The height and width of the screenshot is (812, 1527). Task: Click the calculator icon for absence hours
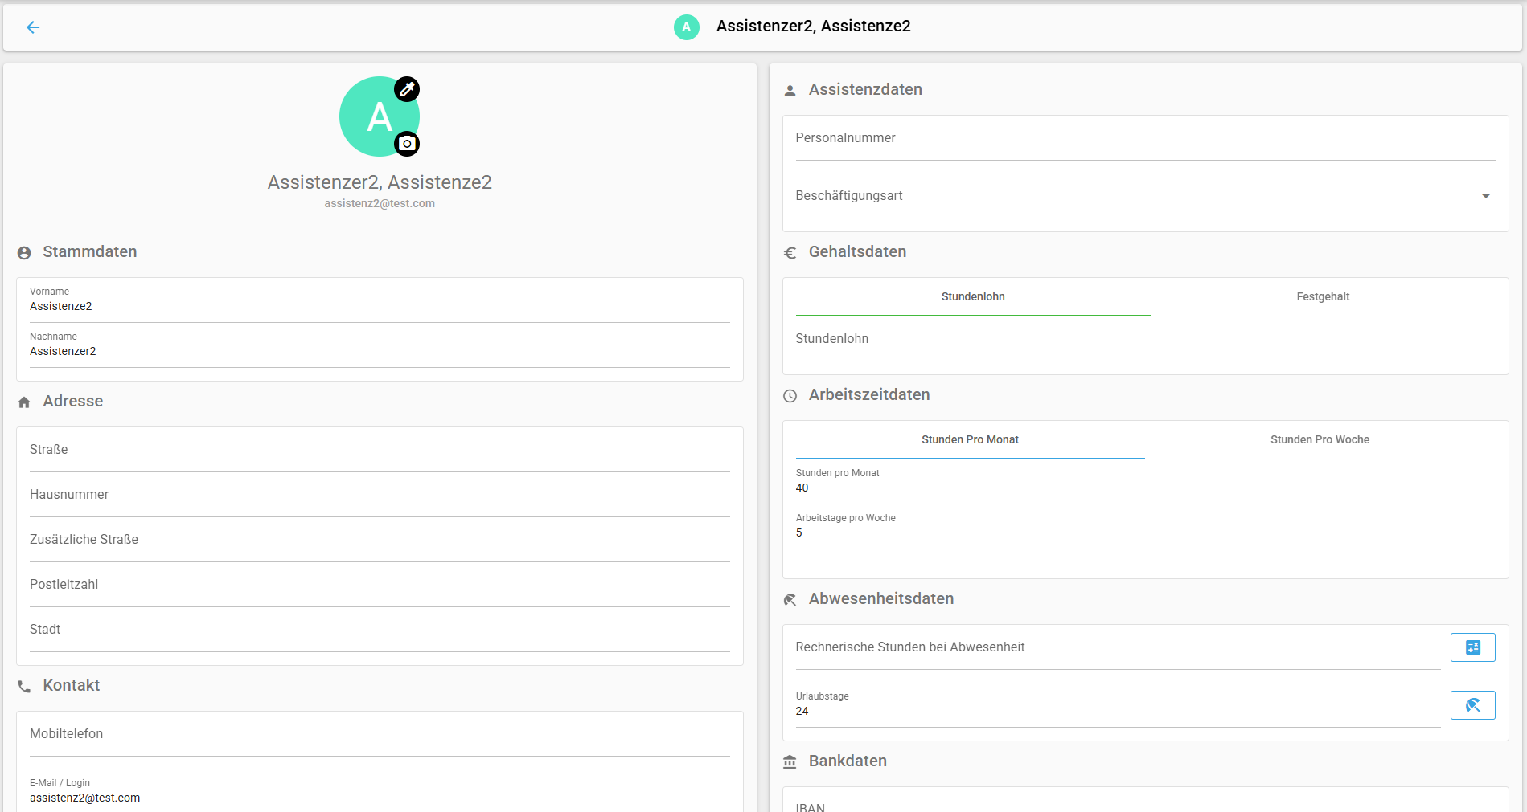coord(1472,647)
